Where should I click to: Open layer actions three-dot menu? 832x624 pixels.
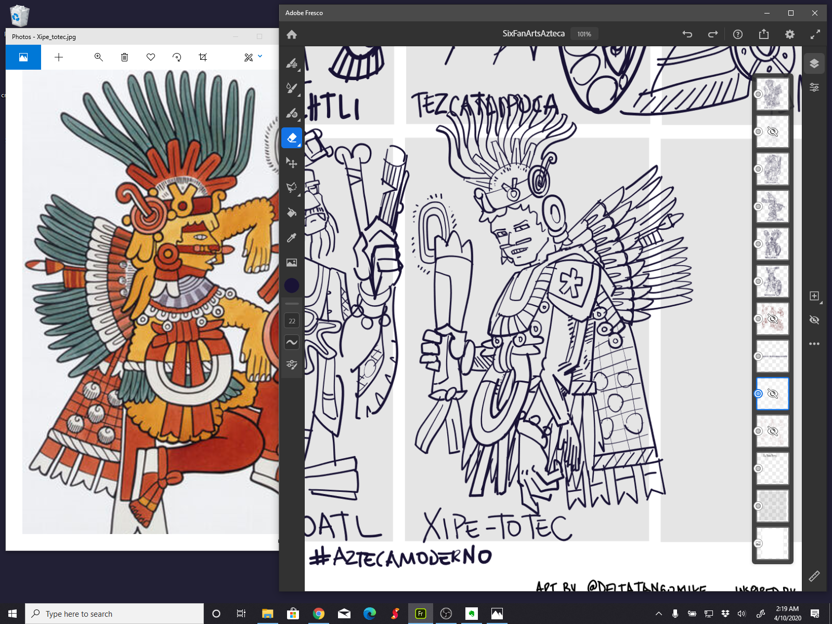pyautogui.click(x=814, y=344)
